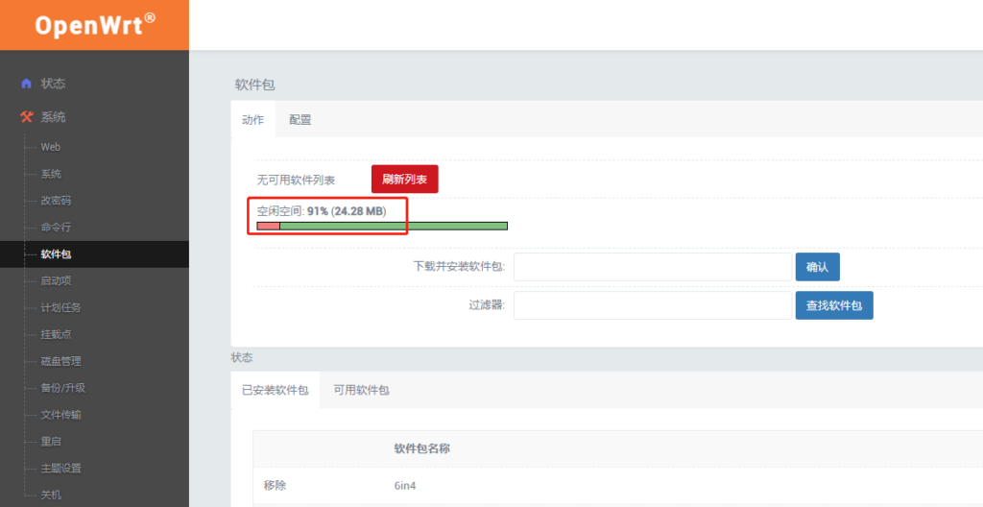983x507 pixels.
Task: Open 备份/升级 page
Action: pos(62,388)
